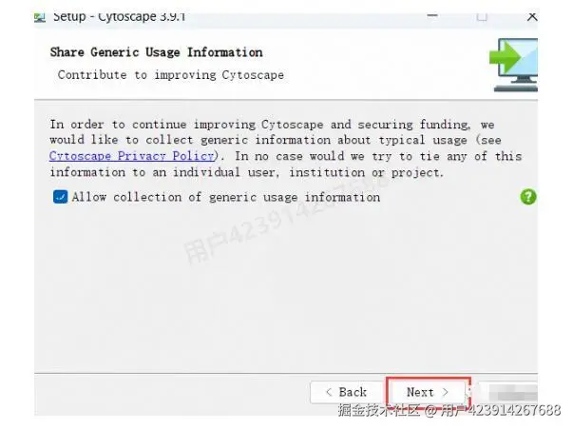This screenshot has height=430, width=573.
Task: Click the 'Share Generic Usage Information' heading
Action: pos(157,52)
